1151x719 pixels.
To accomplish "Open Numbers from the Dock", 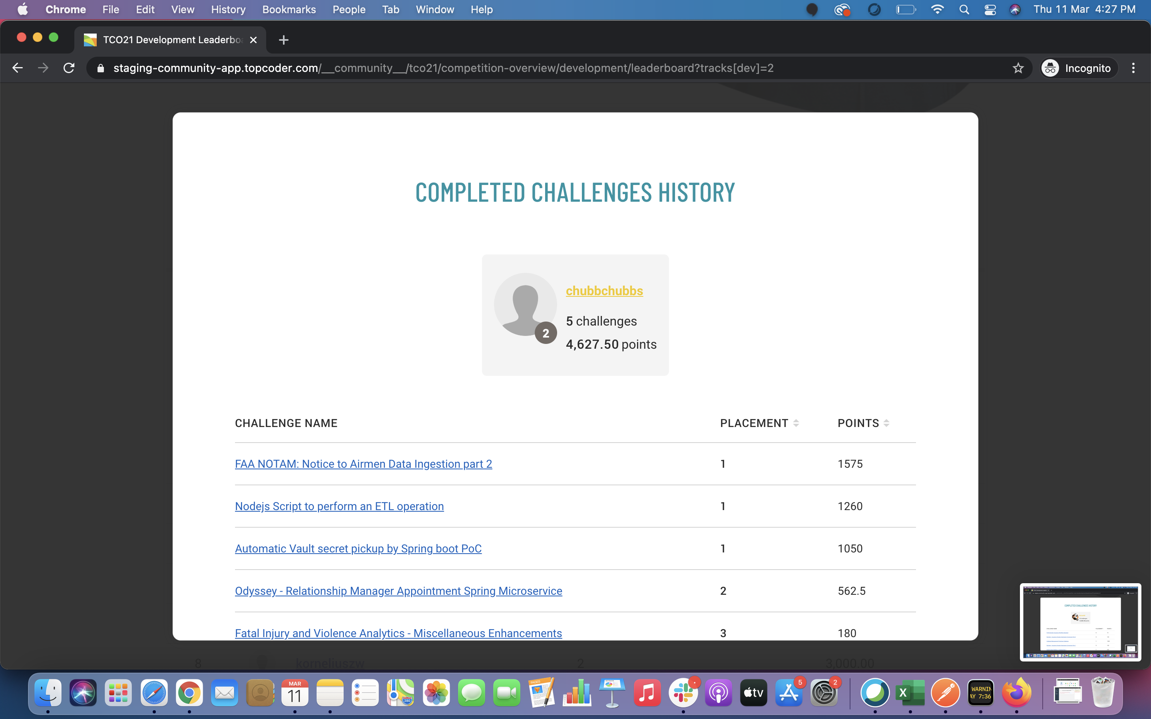I will click(577, 693).
